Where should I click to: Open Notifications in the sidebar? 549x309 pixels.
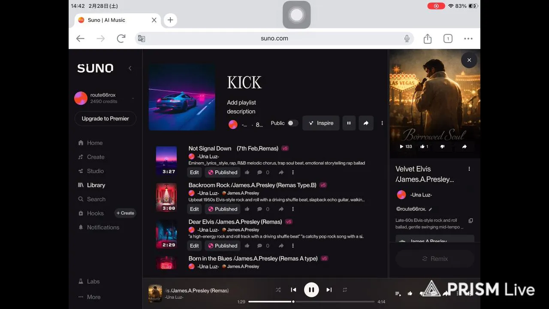click(x=99, y=227)
